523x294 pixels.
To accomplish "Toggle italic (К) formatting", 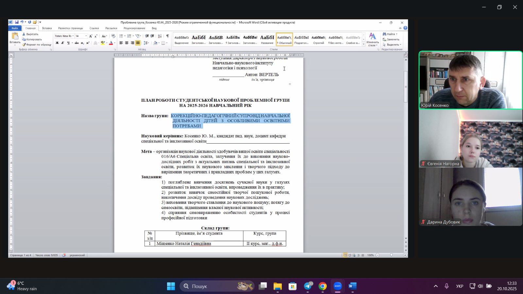I will pos(62,43).
